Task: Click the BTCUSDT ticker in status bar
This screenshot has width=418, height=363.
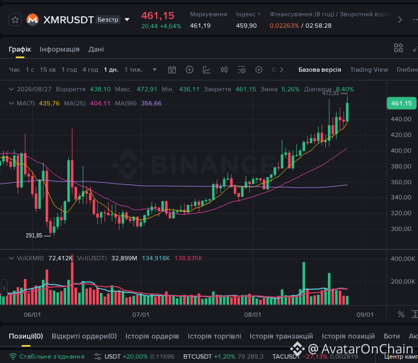Action: (224, 356)
